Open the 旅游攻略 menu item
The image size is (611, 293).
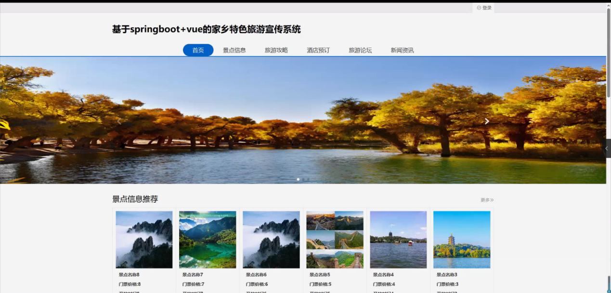[276, 50]
